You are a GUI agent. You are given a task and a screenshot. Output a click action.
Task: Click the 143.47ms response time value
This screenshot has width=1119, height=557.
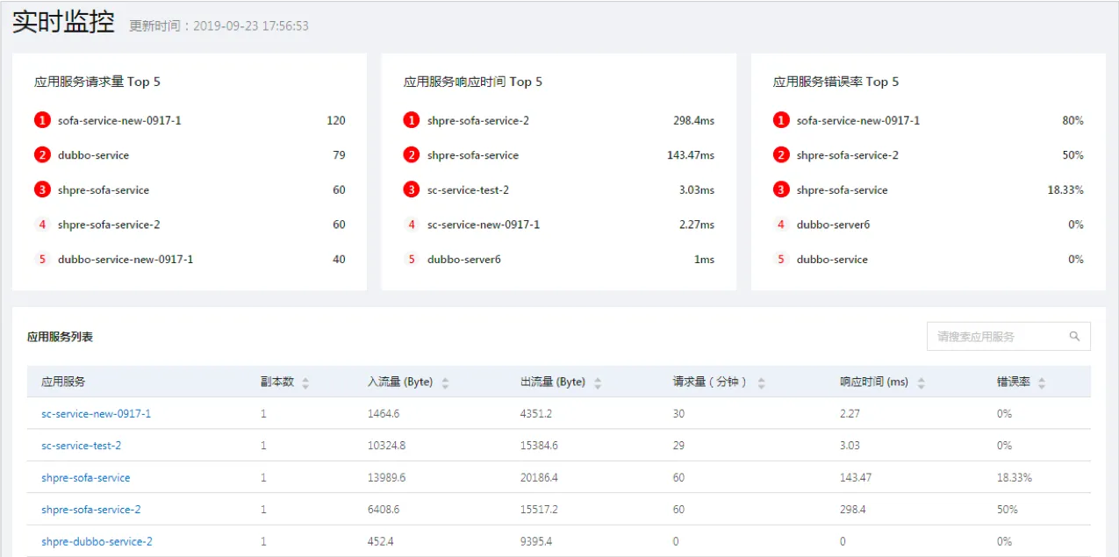coord(691,155)
